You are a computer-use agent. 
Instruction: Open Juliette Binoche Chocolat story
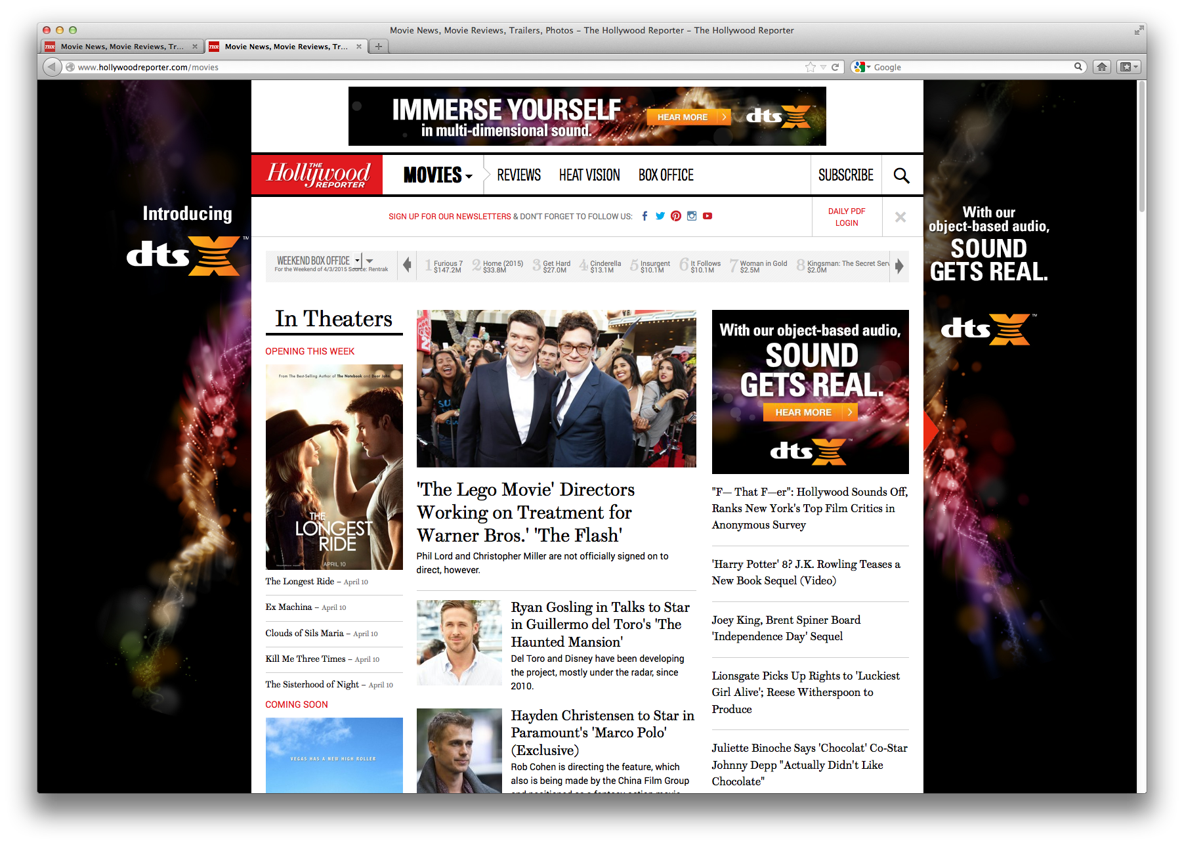click(809, 765)
